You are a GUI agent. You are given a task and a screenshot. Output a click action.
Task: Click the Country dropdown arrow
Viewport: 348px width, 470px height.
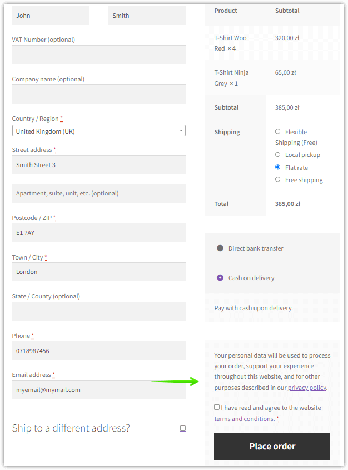[181, 131]
